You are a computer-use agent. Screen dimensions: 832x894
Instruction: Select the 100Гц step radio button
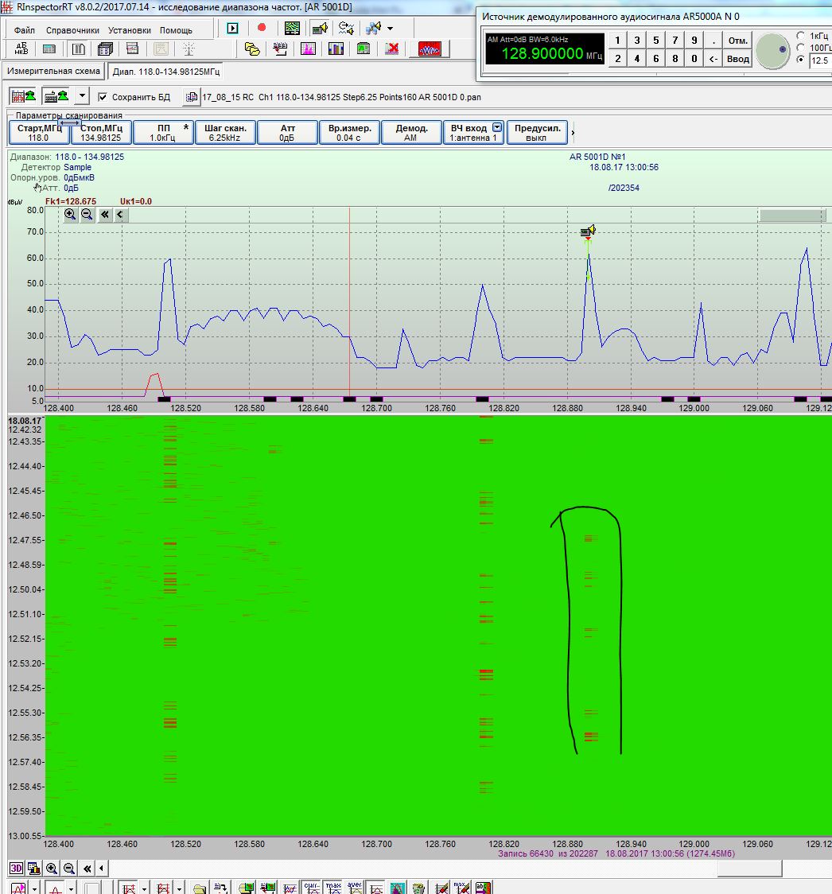[800, 48]
